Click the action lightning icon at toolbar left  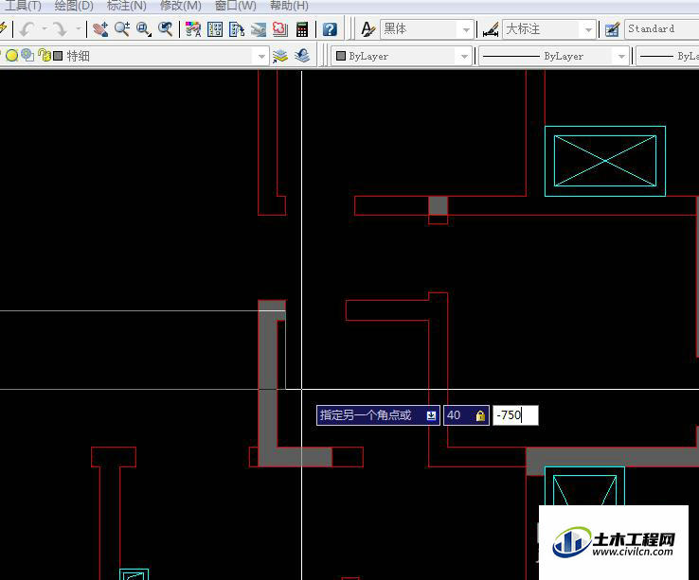pos(3,28)
